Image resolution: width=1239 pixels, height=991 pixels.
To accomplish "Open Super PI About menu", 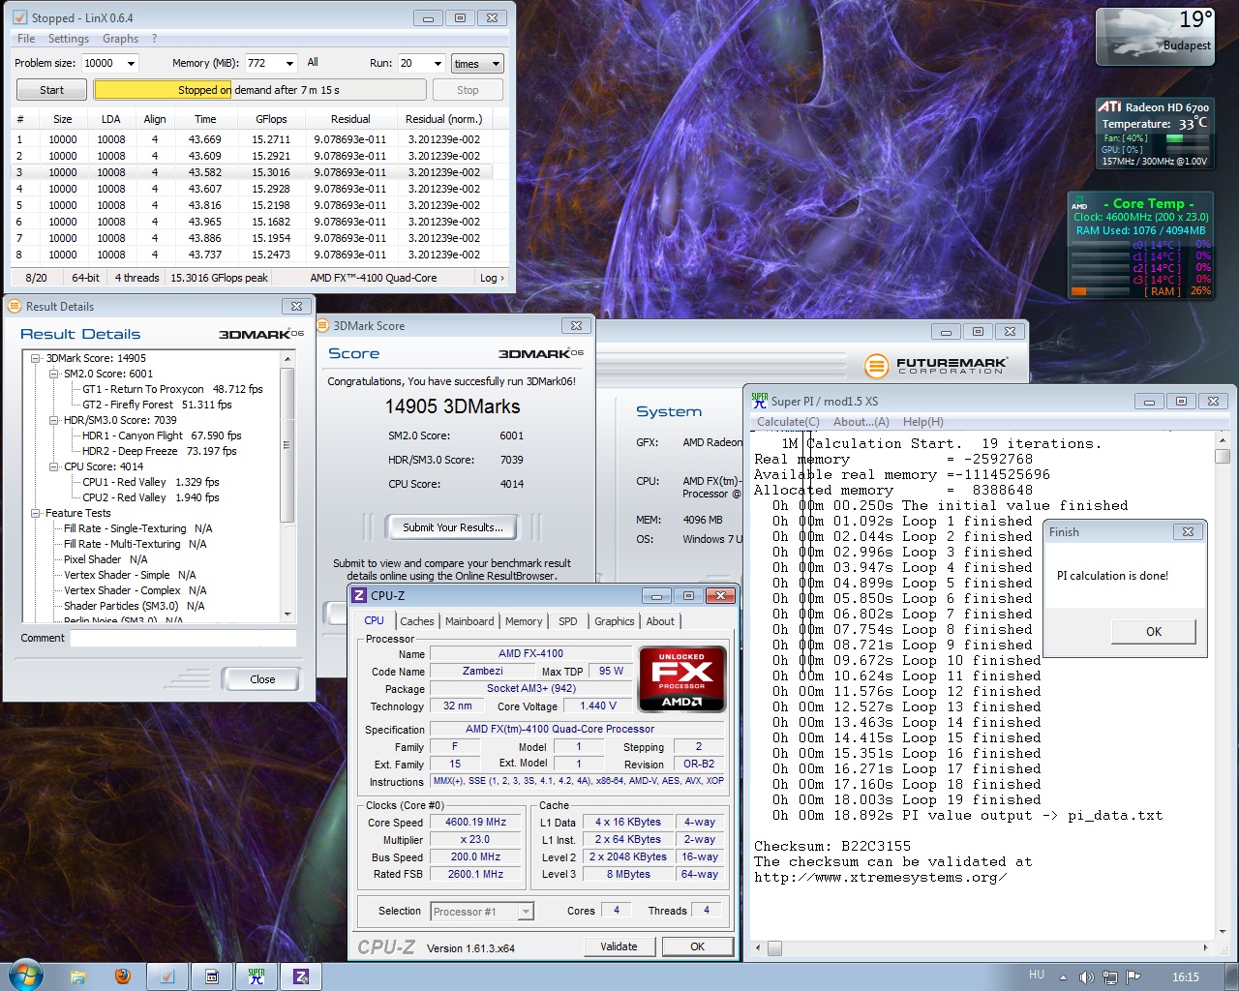I will 861,422.
